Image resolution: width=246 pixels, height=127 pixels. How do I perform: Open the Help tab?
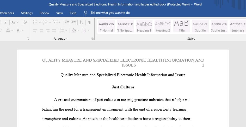pyautogui.click(x=73, y=13)
